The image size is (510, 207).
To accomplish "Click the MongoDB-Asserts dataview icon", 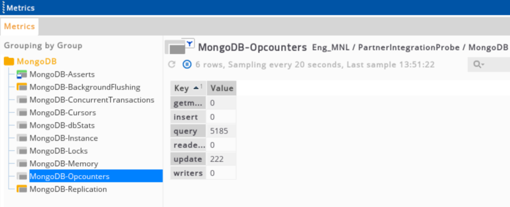I will (x=22, y=74).
